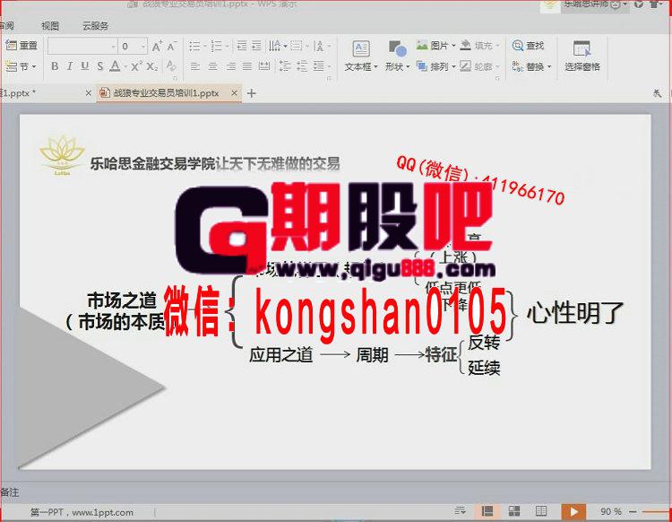Open the font color dropdown arrow

(126, 67)
